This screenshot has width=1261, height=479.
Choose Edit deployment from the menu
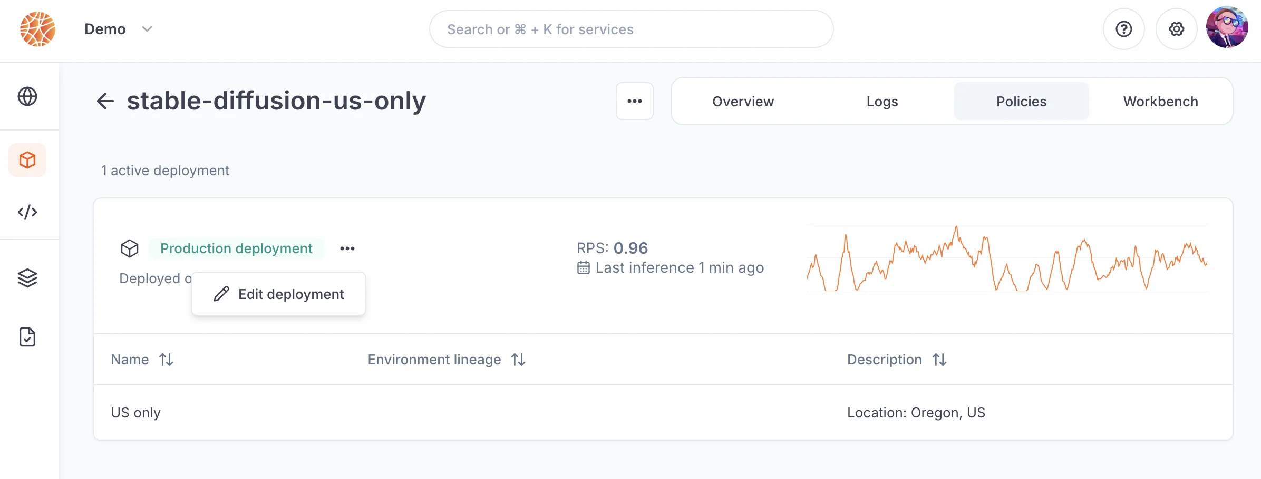[x=279, y=294]
